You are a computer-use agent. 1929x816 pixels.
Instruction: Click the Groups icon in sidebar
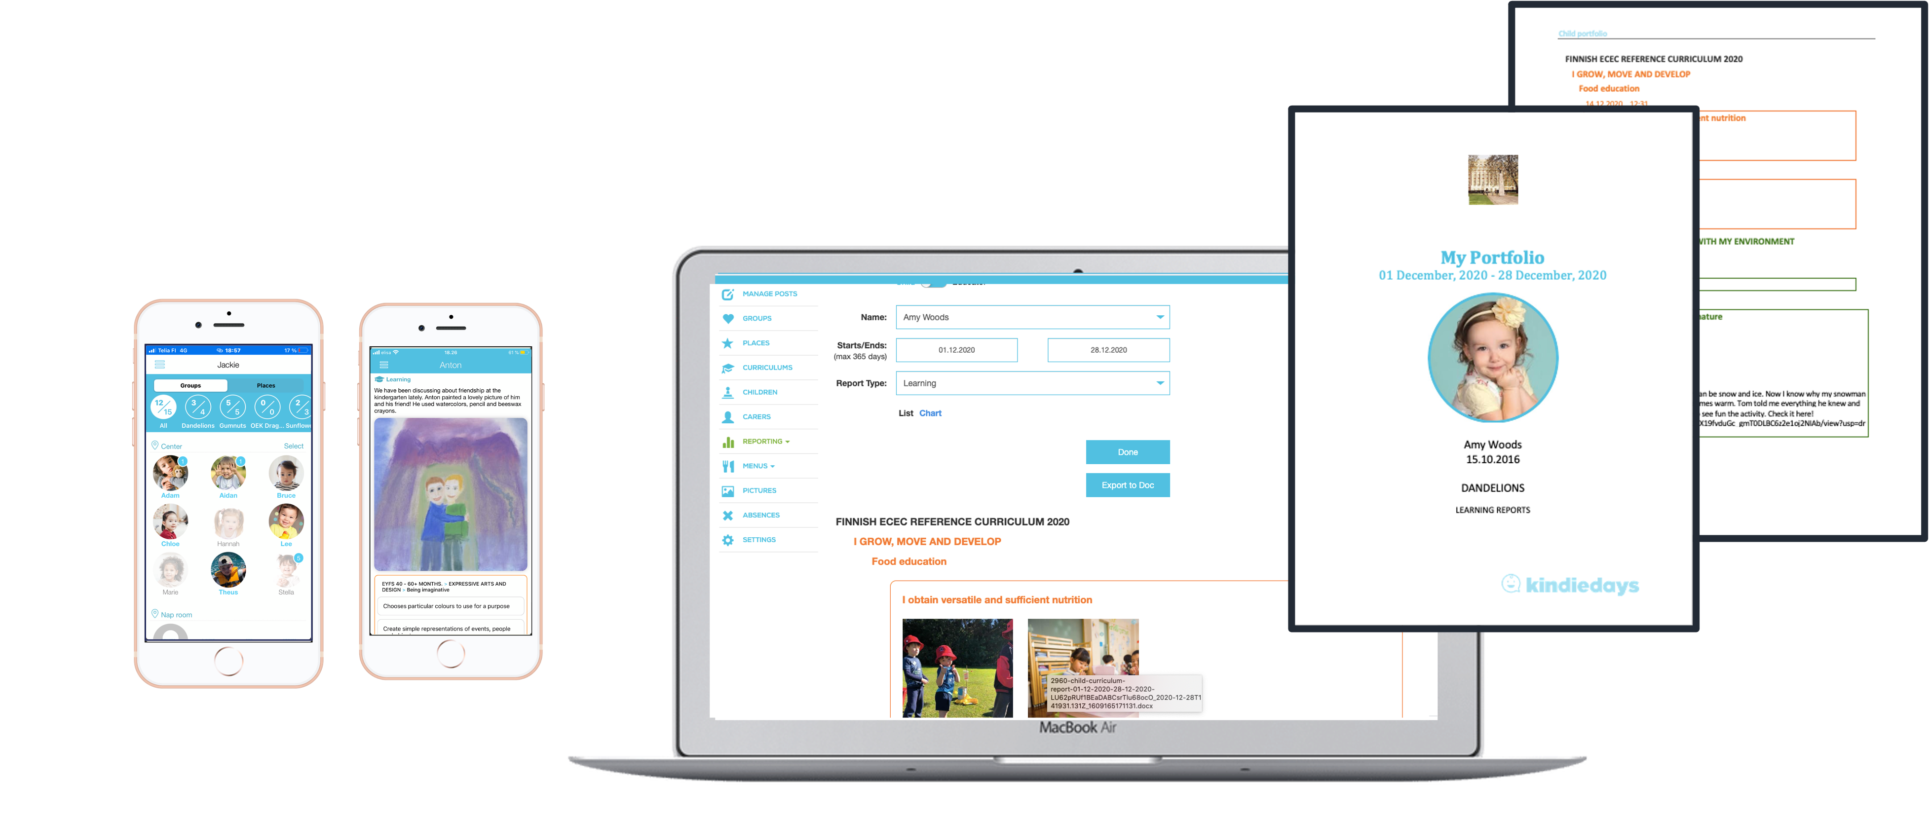726,320
